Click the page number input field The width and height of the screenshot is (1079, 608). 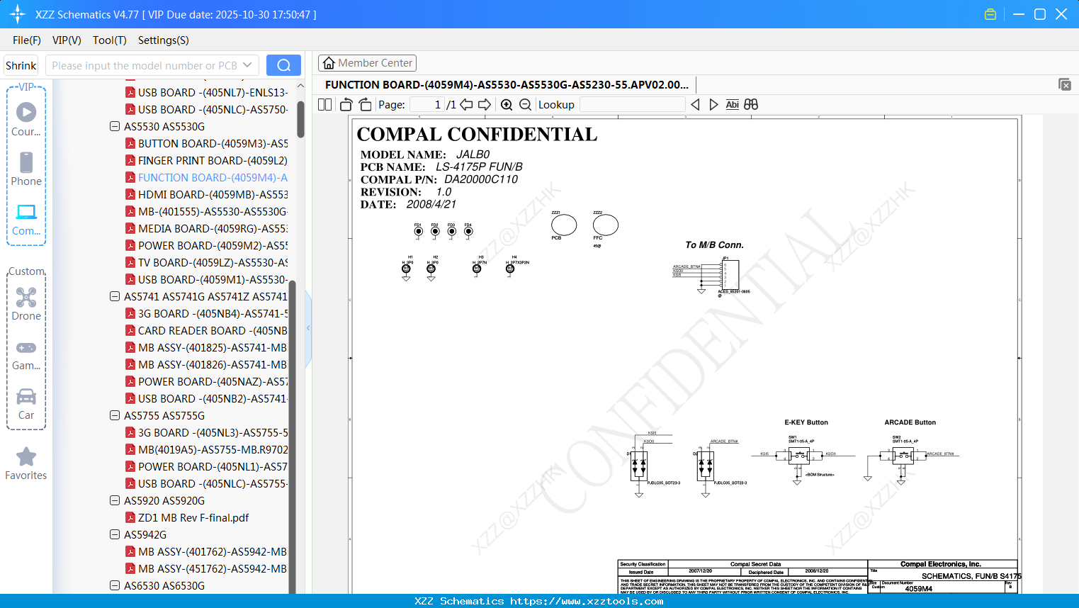click(x=427, y=105)
